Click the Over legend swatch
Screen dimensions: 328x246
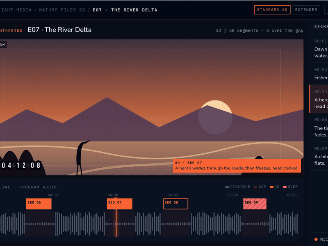pyautogui.click(x=285, y=187)
